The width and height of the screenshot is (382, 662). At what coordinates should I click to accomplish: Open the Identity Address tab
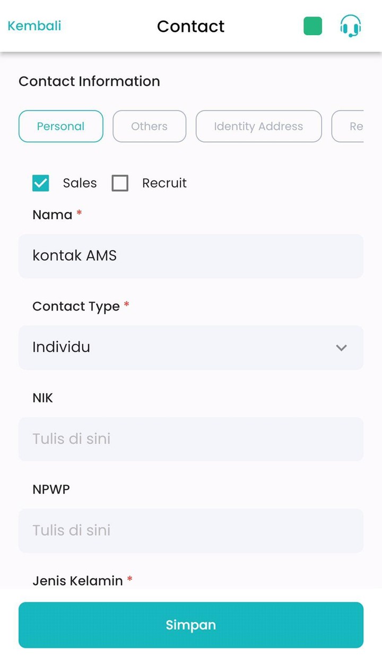point(258,126)
